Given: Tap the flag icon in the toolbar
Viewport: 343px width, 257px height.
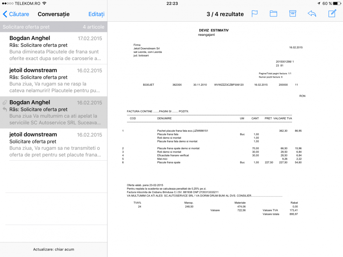Looking at the screenshot, I should pyautogui.click(x=255, y=14).
